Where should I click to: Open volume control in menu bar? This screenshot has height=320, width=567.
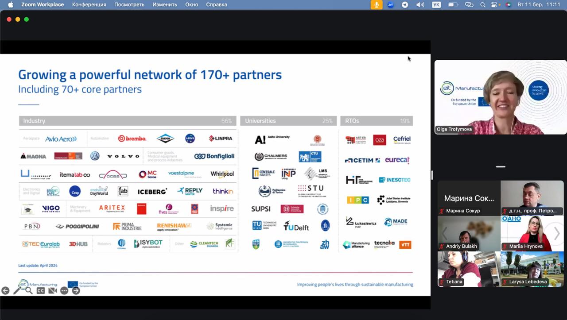[x=420, y=4]
